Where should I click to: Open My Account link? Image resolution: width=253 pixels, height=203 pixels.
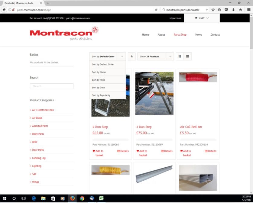pyautogui.click(x=175, y=18)
